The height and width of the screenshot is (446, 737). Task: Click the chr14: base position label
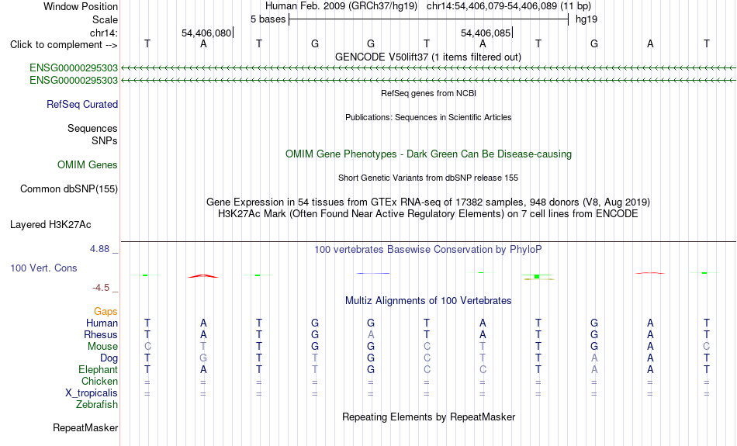(103, 33)
